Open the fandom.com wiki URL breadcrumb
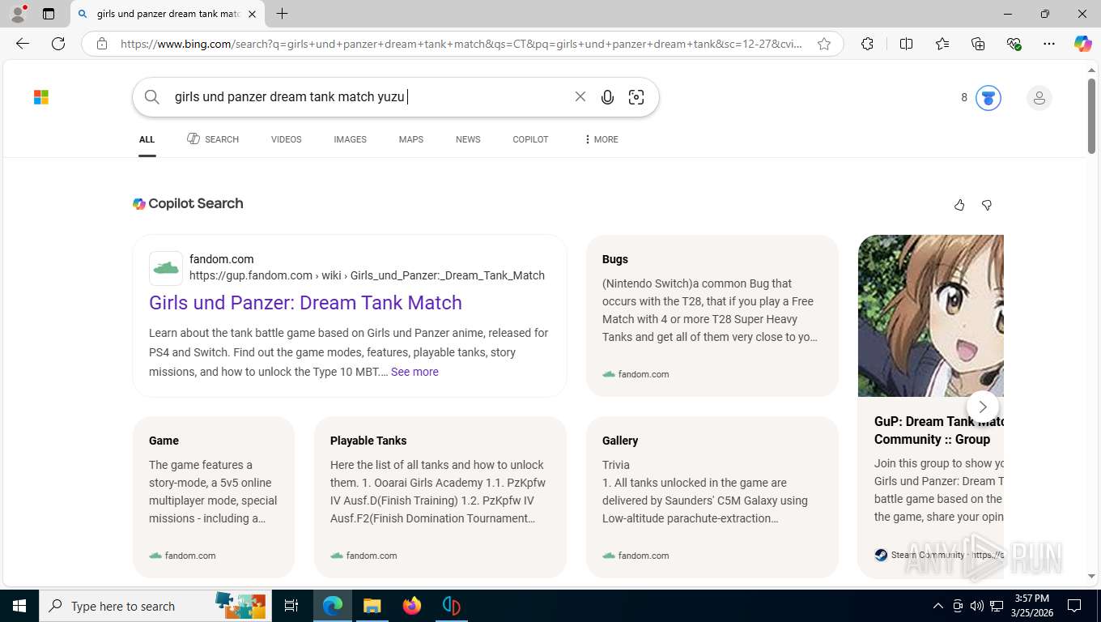 367,275
